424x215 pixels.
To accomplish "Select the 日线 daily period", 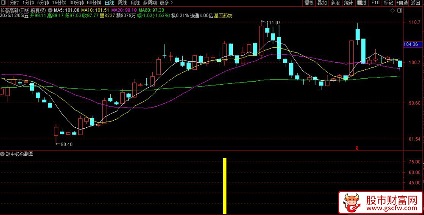I will tap(109, 3).
